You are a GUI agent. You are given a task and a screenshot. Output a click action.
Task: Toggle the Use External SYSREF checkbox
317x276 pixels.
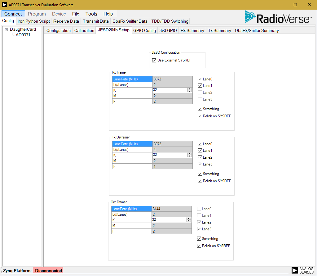[154, 60]
